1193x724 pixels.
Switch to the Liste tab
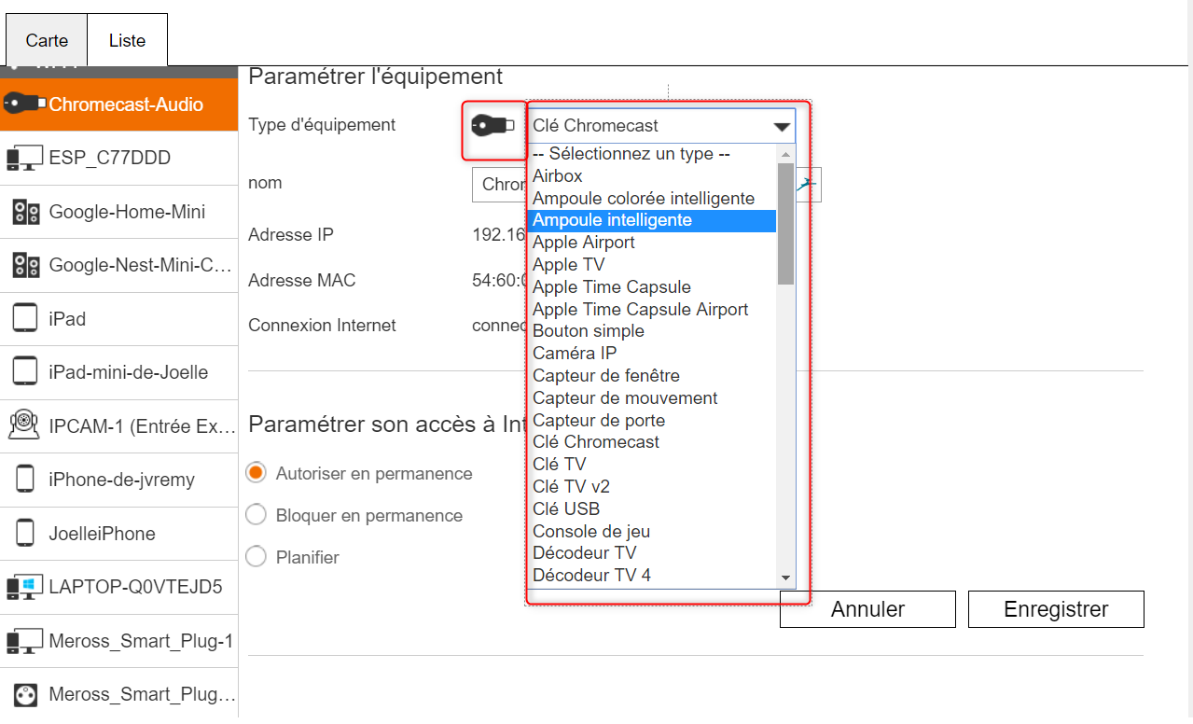127,40
